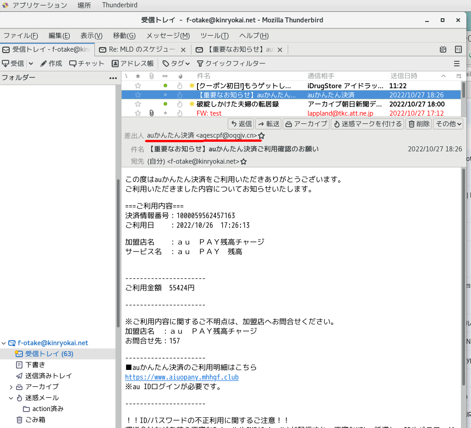Open ファイル(F) menu
Viewport: 471px width, 428px height.
coord(21,36)
